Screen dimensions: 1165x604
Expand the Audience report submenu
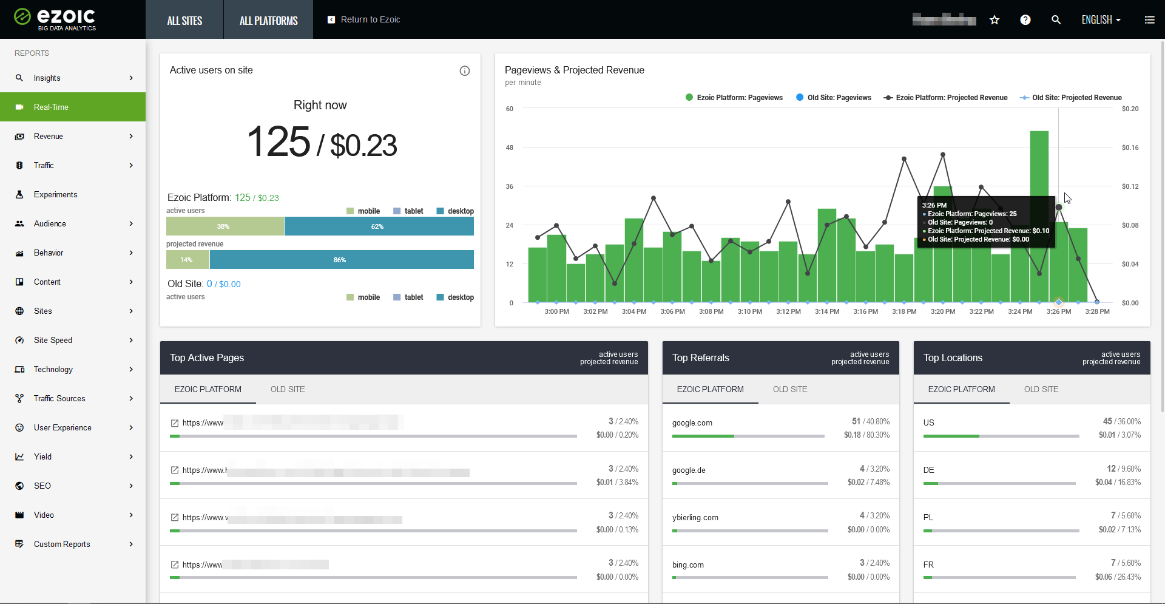[x=50, y=223]
